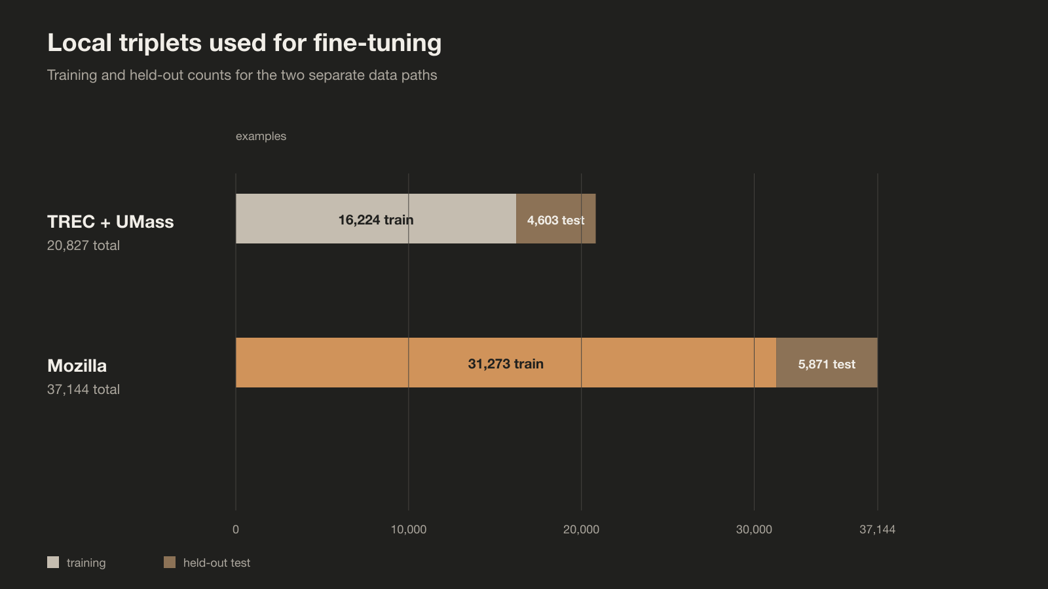Click the held-out test legend swatch
Viewport: 1048px width, 589px height.
[x=170, y=562]
